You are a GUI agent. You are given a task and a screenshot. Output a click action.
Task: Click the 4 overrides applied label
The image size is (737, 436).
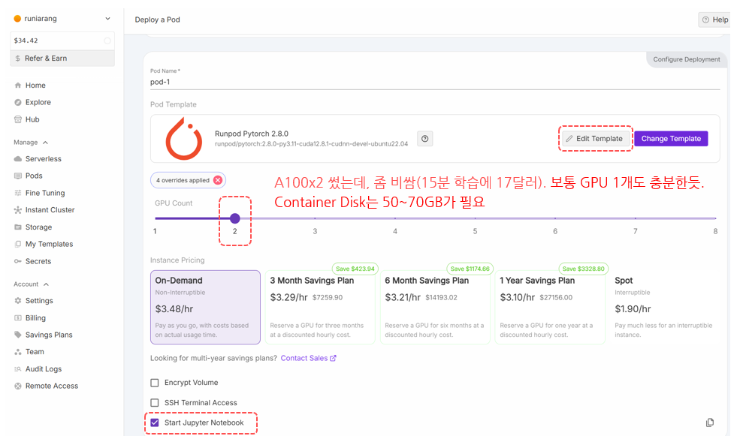183,180
